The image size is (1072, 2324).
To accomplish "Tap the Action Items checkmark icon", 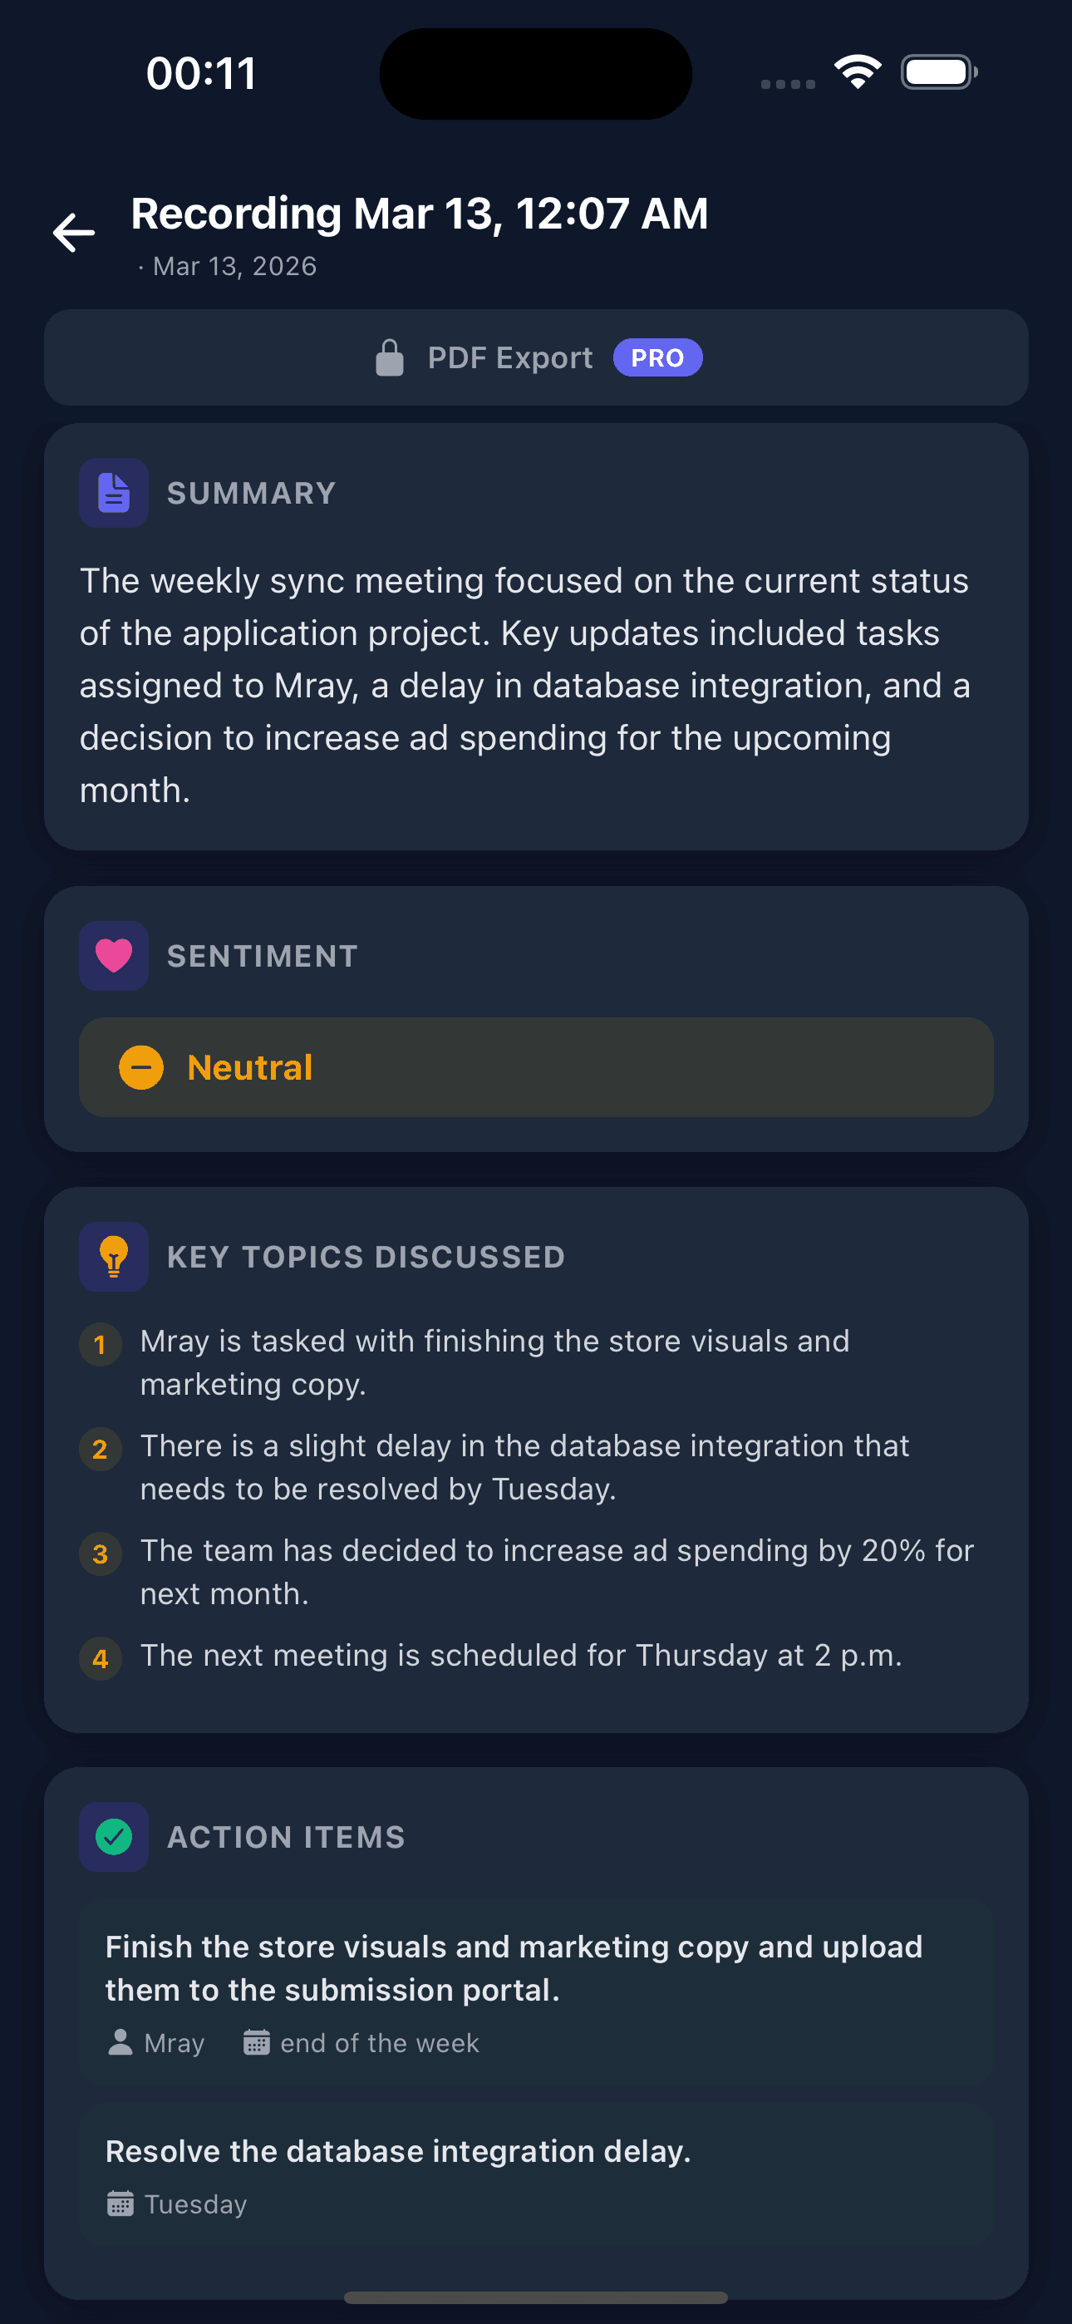I will [114, 1836].
